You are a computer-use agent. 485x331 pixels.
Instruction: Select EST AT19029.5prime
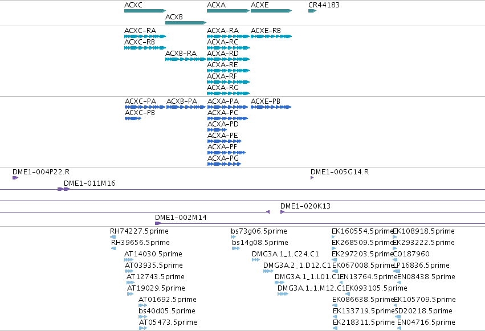[x=130, y=295]
